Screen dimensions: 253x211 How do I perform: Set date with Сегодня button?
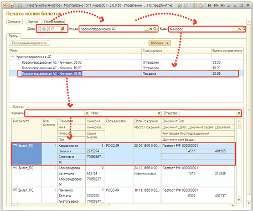pyautogui.click(x=14, y=22)
